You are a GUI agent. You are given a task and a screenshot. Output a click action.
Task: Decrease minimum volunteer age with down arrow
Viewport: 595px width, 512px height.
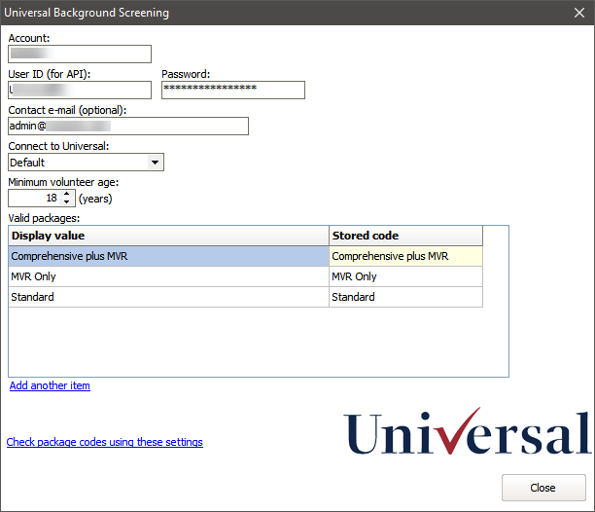tap(67, 202)
